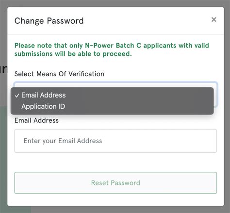This screenshot has height=213, width=230.
Task: Focus the Enter your Email Address field
Action: coord(115,141)
